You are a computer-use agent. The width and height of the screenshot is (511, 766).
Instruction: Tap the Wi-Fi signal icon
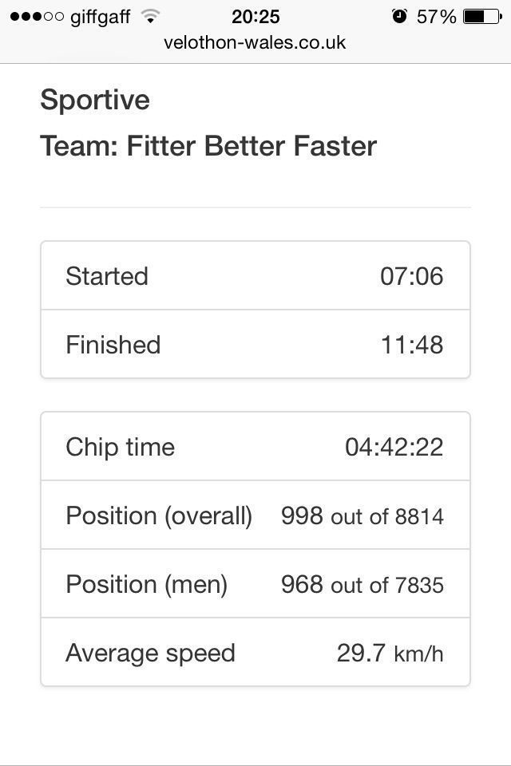[149, 16]
